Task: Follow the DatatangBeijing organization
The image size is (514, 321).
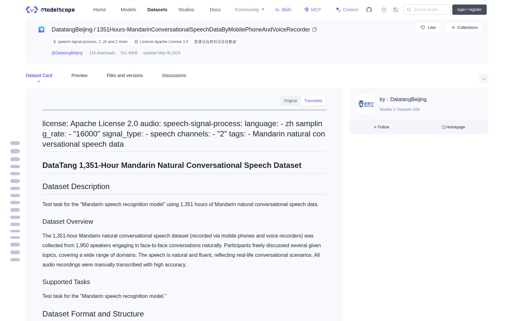Action: 381,127
